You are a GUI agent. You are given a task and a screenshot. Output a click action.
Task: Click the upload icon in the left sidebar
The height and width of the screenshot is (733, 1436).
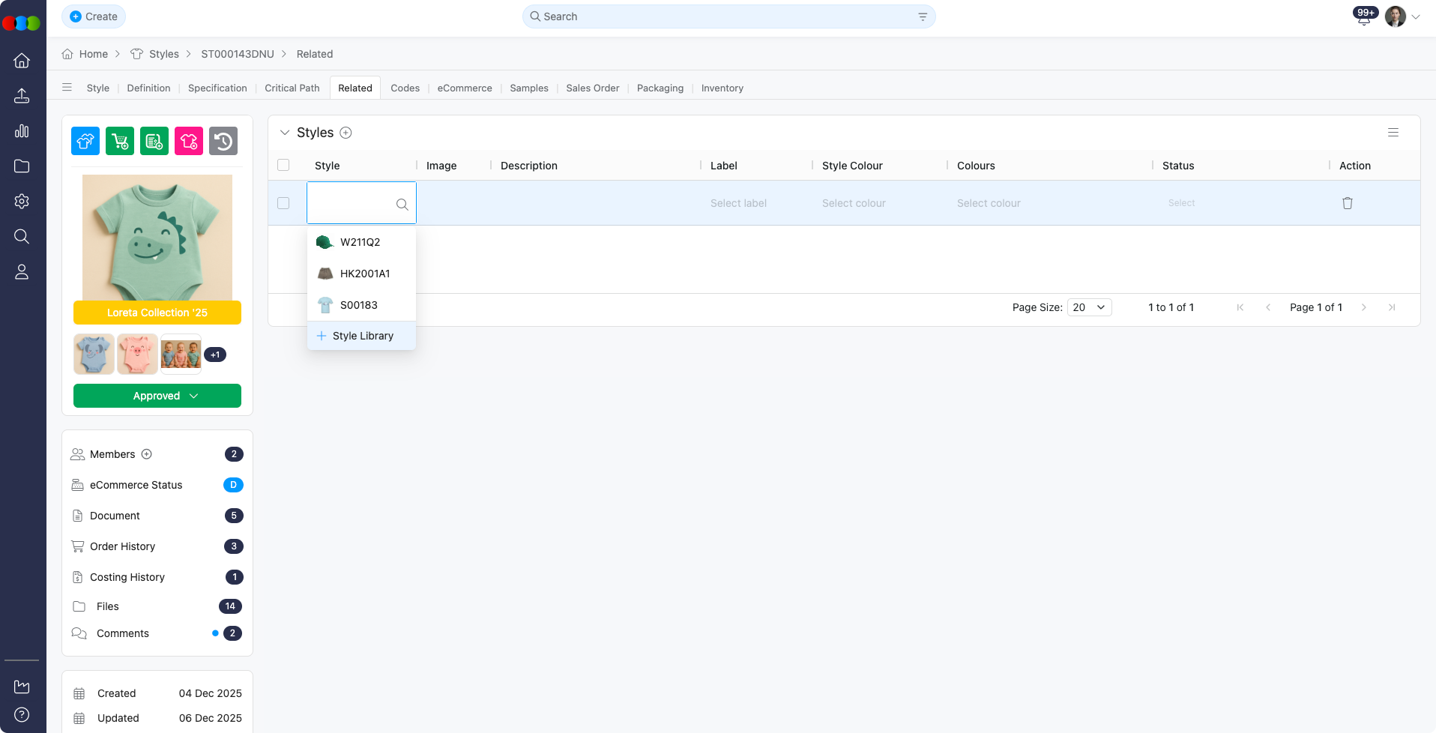point(22,95)
